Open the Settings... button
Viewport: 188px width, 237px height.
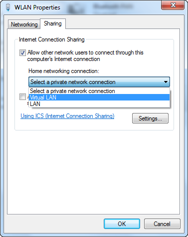point(150,118)
